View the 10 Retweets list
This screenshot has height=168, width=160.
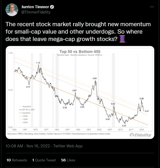point(17,160)
